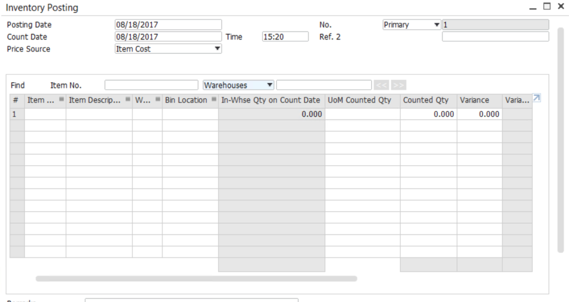This screenshot has height=302, width=569.
Task: Click the Item No. search box beside Find
Action: pos(152,84)
